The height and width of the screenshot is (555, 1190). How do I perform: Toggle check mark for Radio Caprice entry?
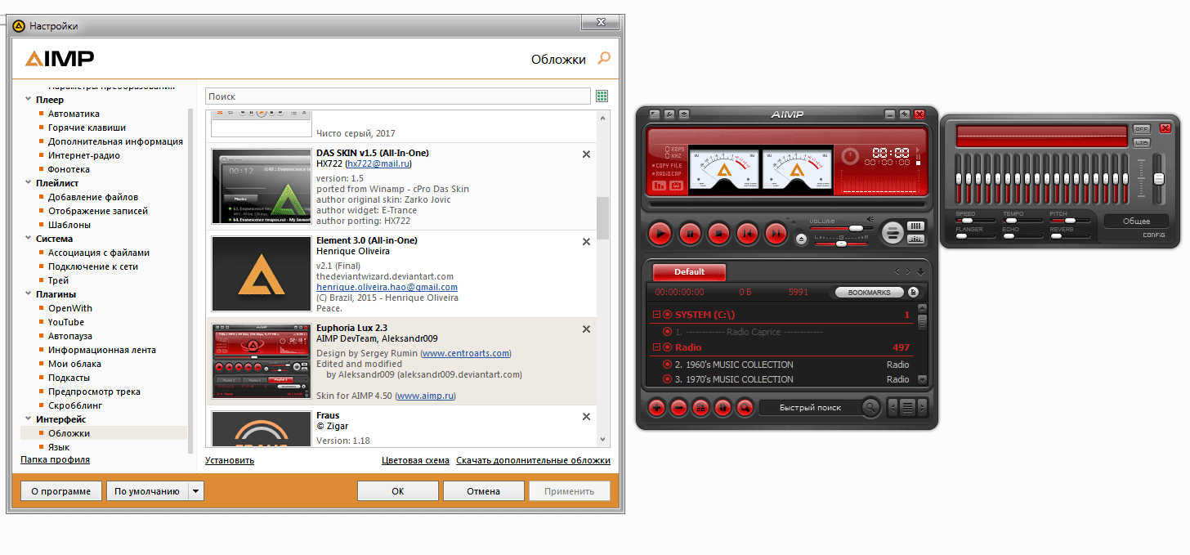click(x=667, y=332)
